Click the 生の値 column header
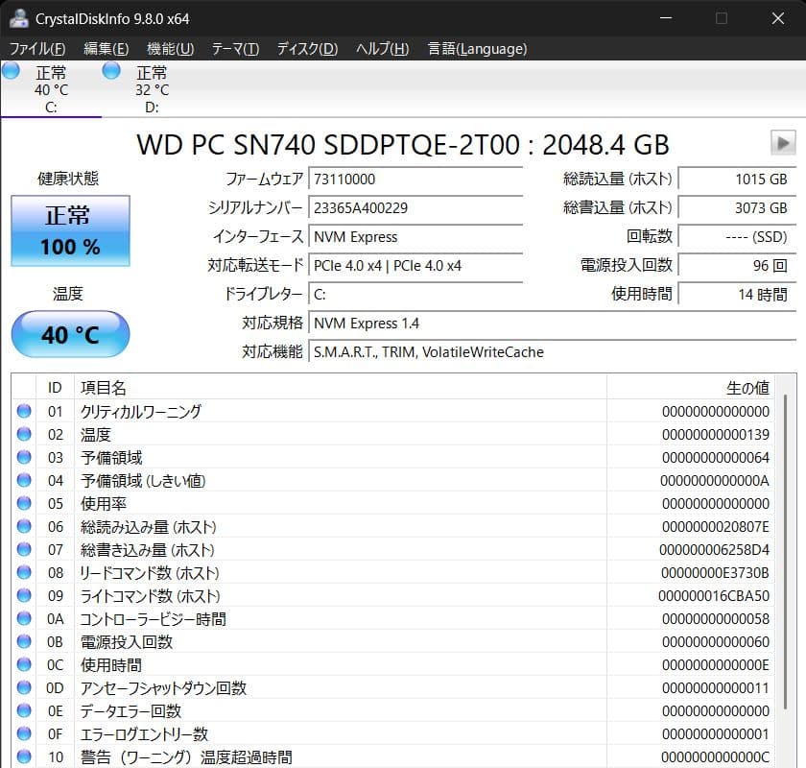806x768 pixels. tap(690, 387)
